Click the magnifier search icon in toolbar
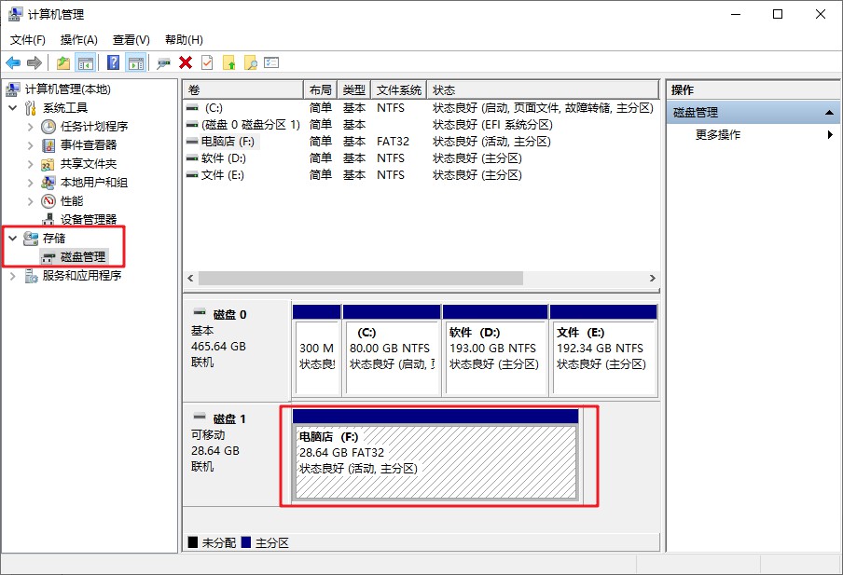The width and height of the screenshot is (843, 575). coord(250,62)
